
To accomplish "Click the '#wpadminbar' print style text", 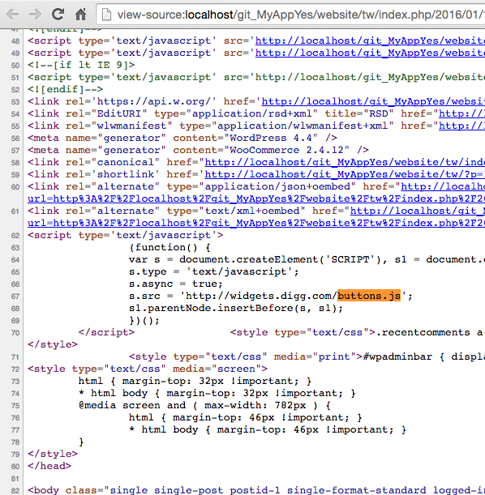I will point(397,356).
